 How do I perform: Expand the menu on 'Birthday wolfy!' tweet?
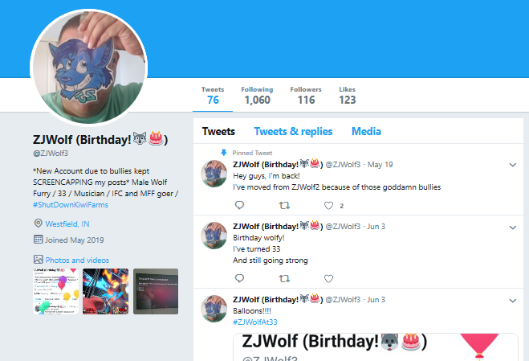[x=513, y=228]
